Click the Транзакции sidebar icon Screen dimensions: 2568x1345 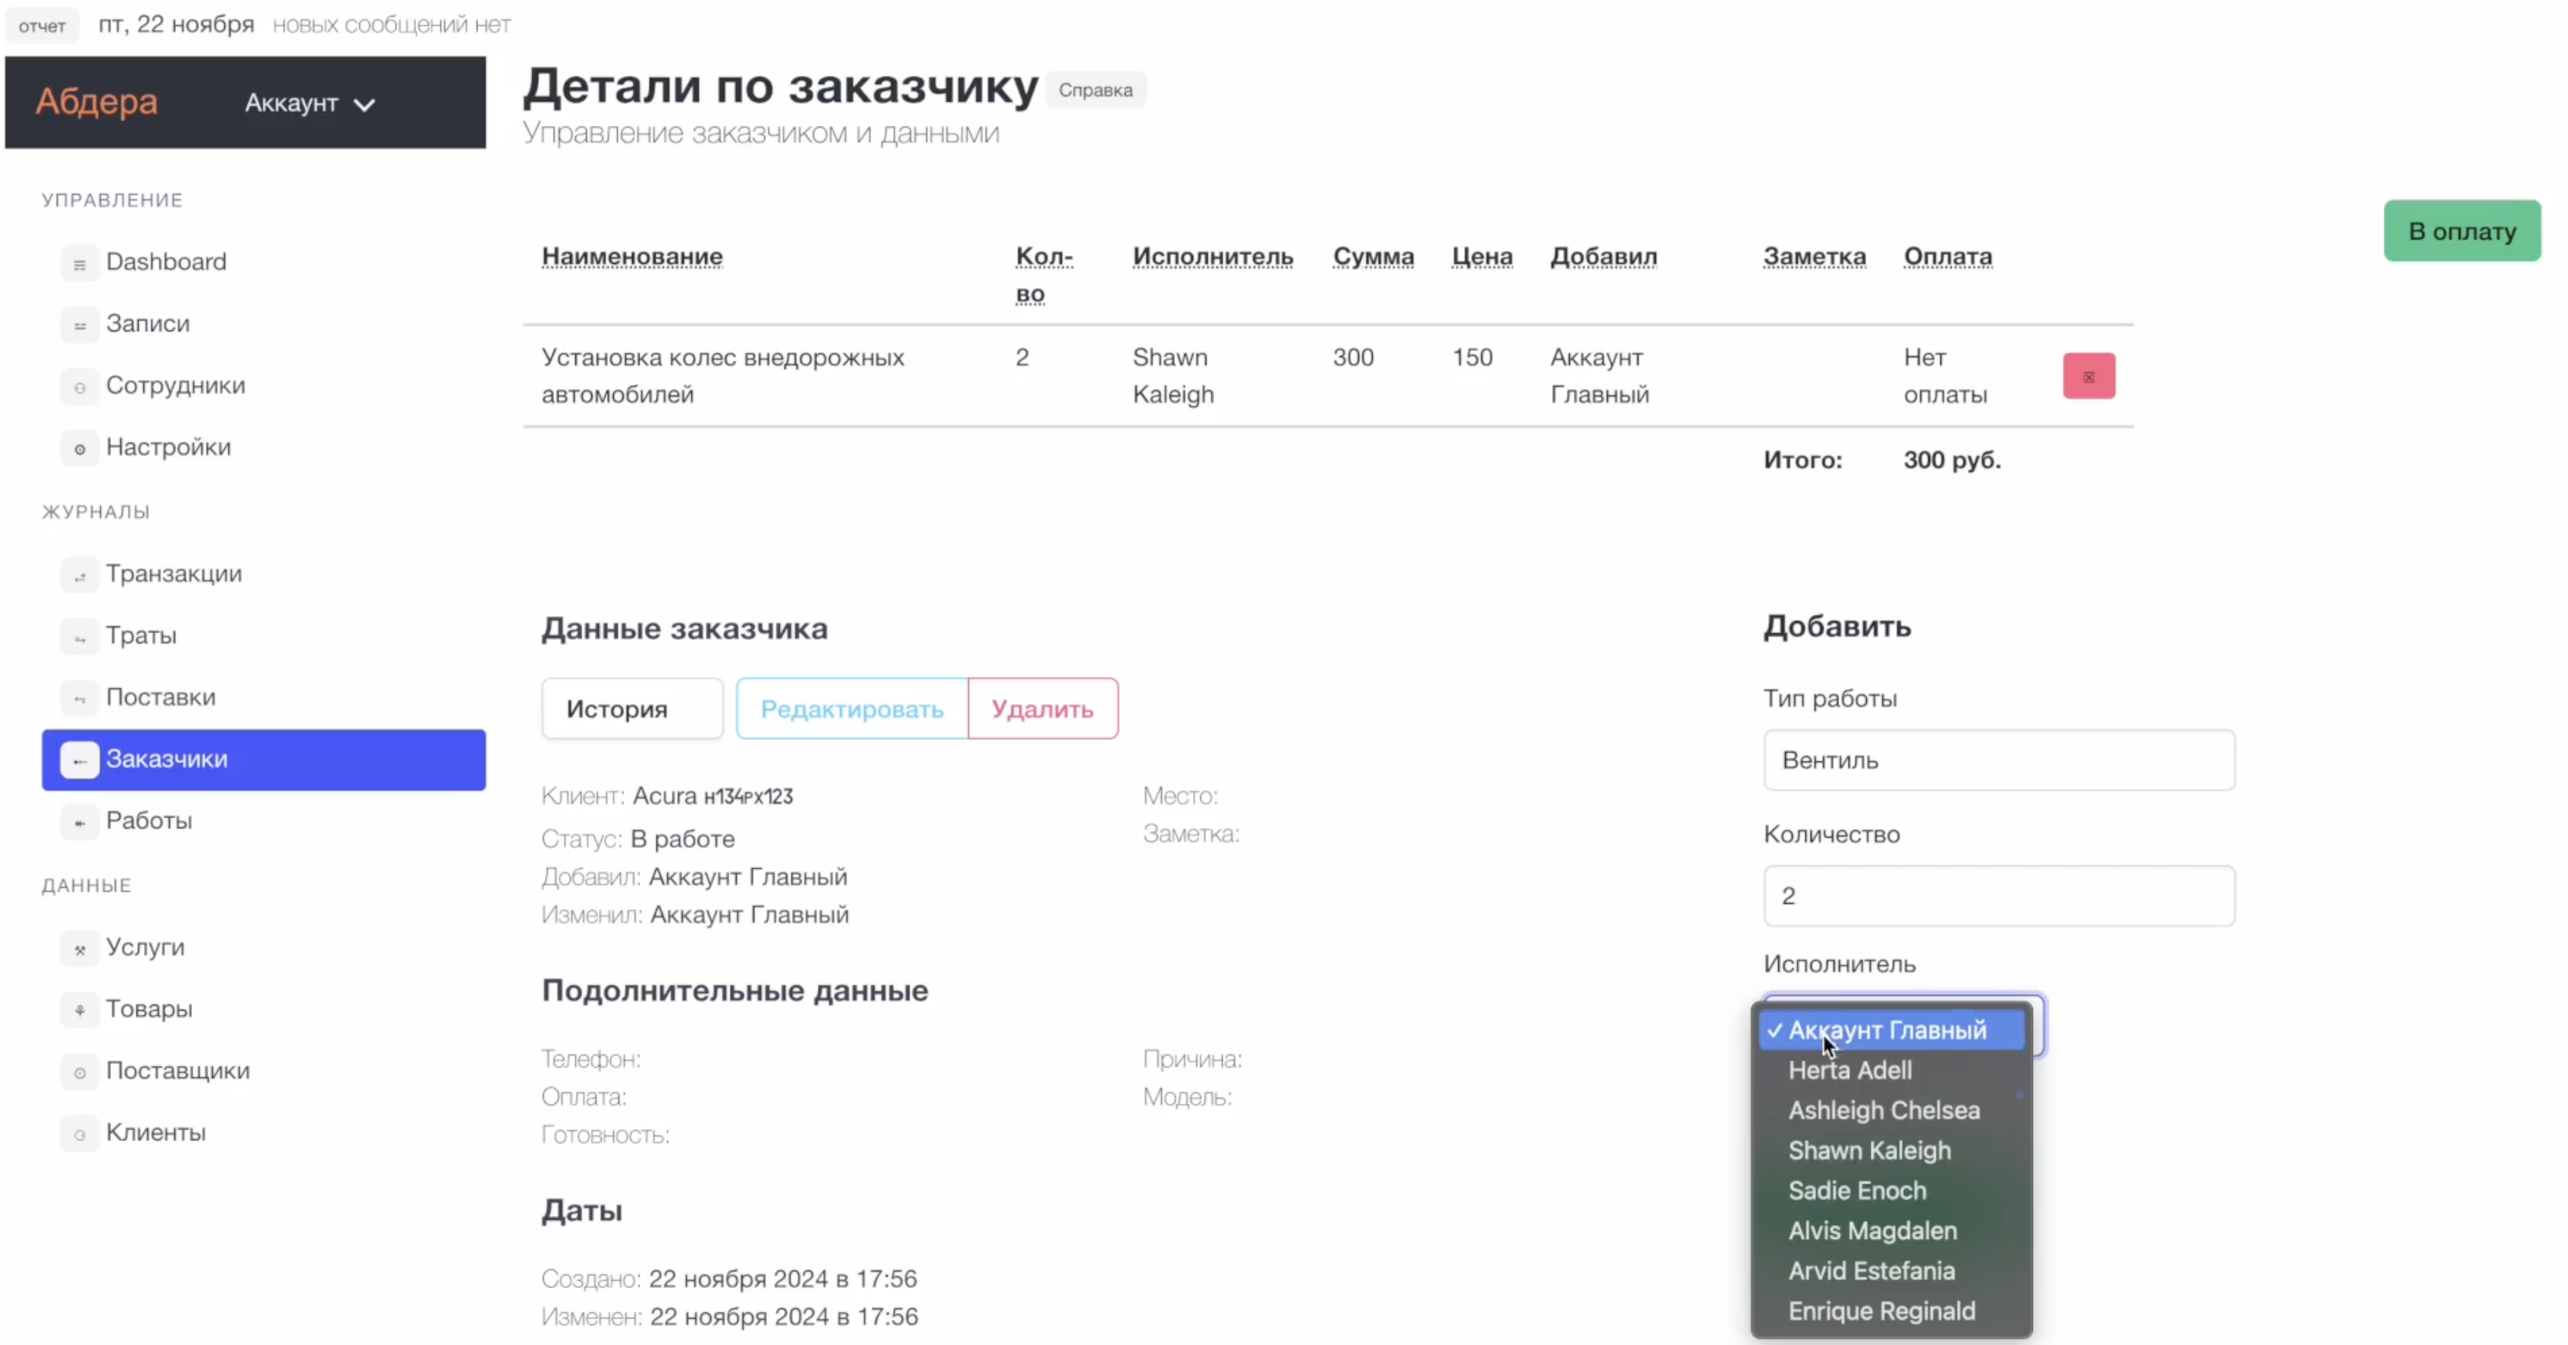[x=80, y=575]
